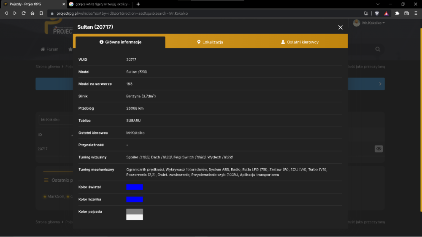Switch to the 'gorące white tigery' tab

pyautogui.click(x=100, y=4)
